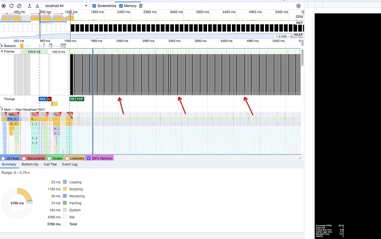Open the Event Log tab
This screenshot has width=381, height=239.
(x=70, y=164)
